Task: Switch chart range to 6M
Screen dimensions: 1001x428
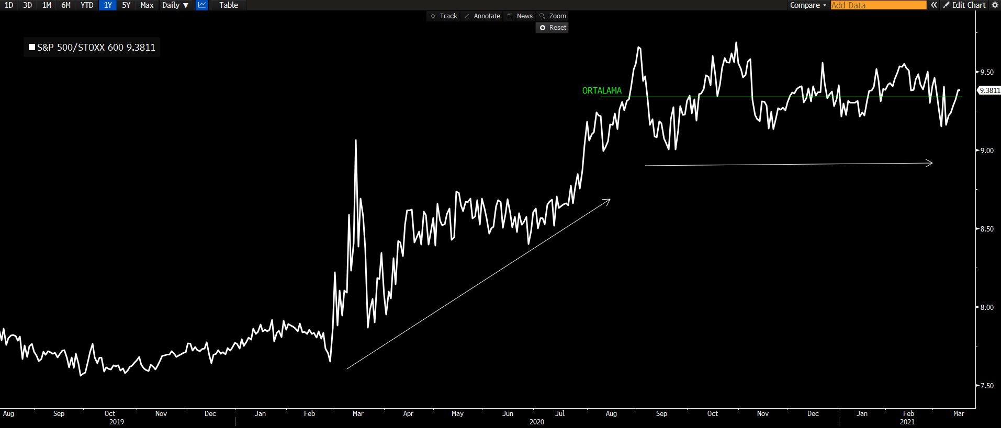Action: click(x=66, y=5)
